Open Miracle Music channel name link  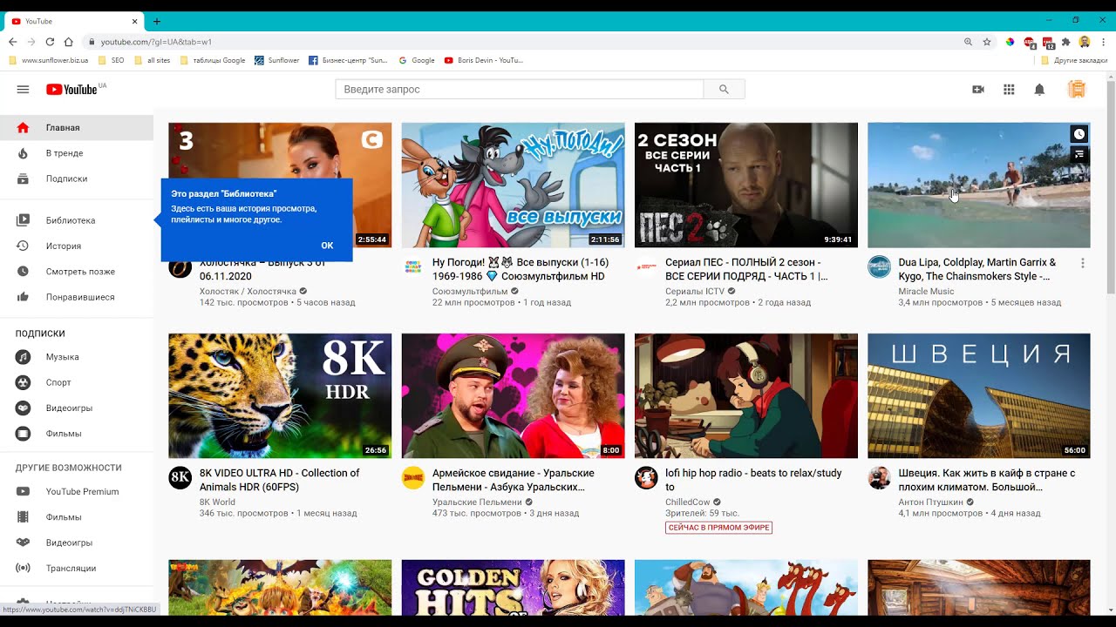tap(926, 292)
